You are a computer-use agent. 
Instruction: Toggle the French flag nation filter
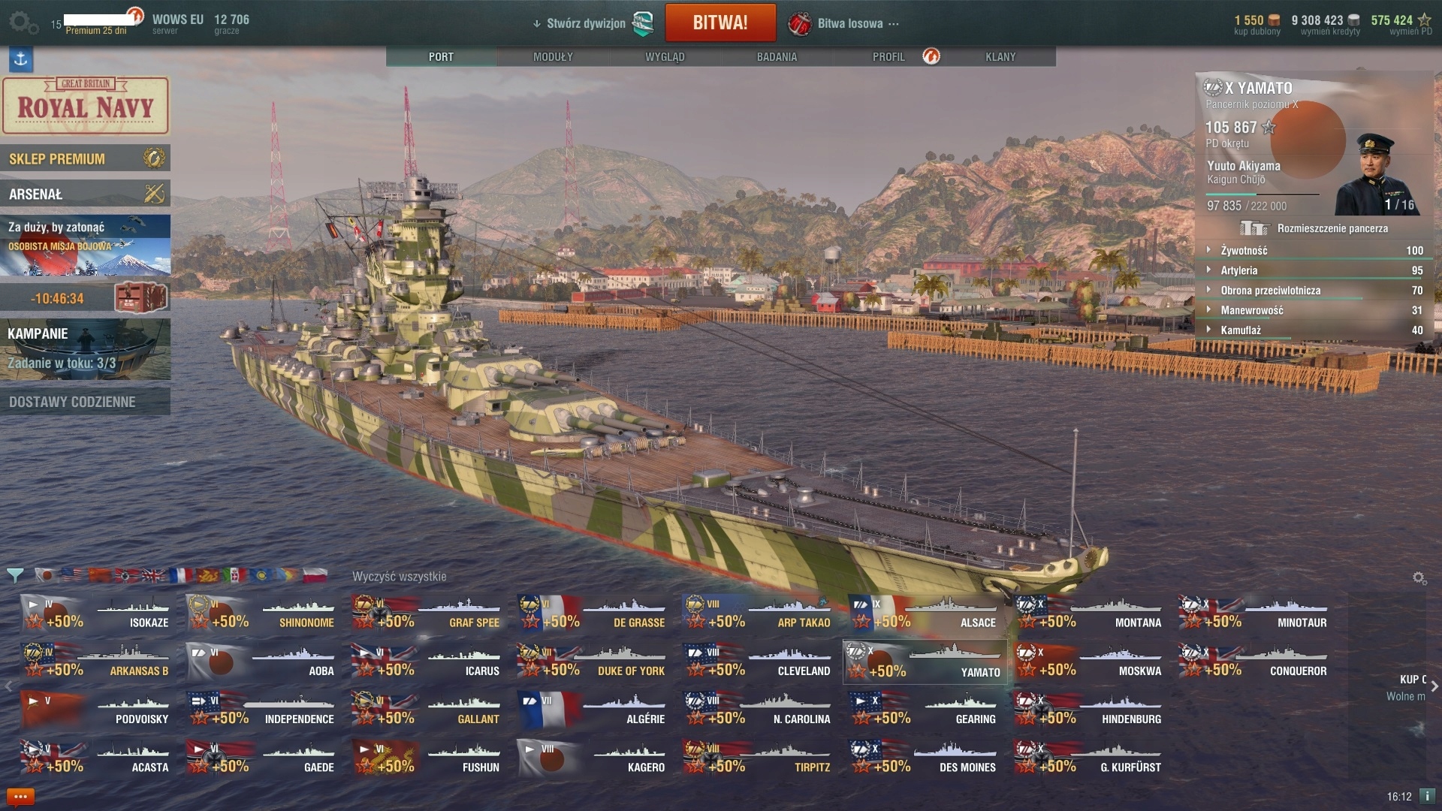[x=180, y=576]
